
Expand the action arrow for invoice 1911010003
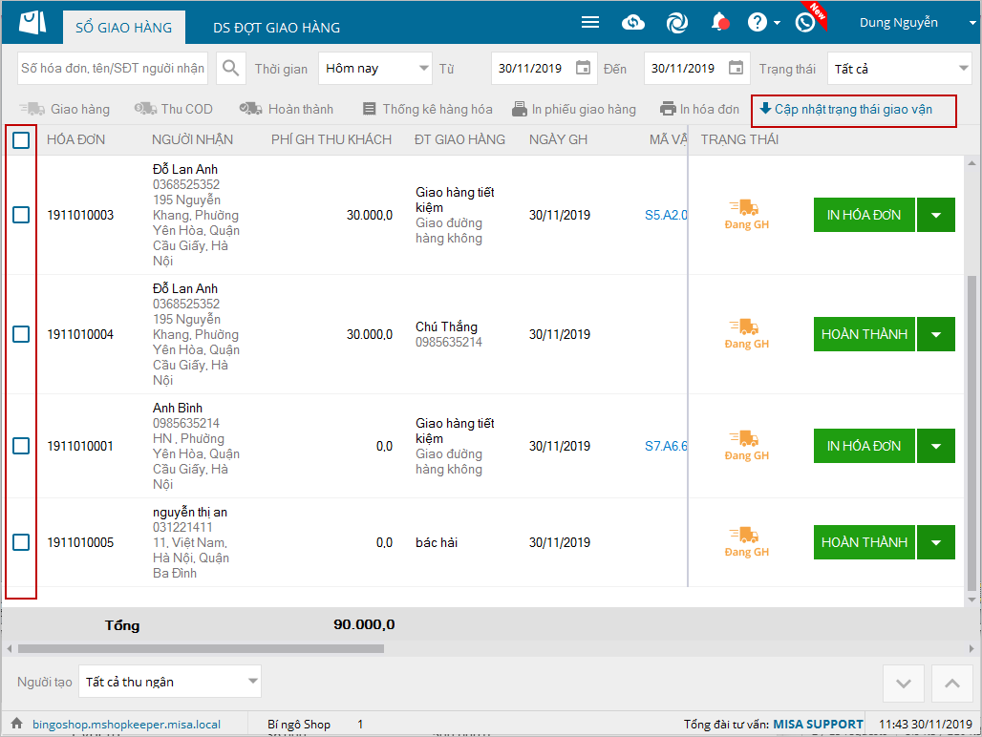point(936,215)
